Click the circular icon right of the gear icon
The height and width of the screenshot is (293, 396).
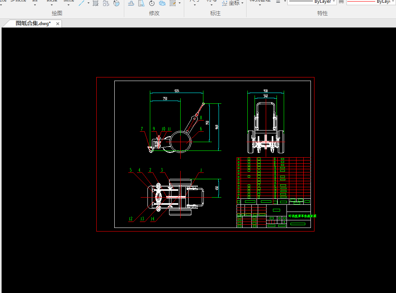point(116,3)
